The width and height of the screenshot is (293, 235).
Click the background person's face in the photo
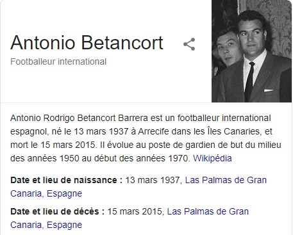pos(228,48)
